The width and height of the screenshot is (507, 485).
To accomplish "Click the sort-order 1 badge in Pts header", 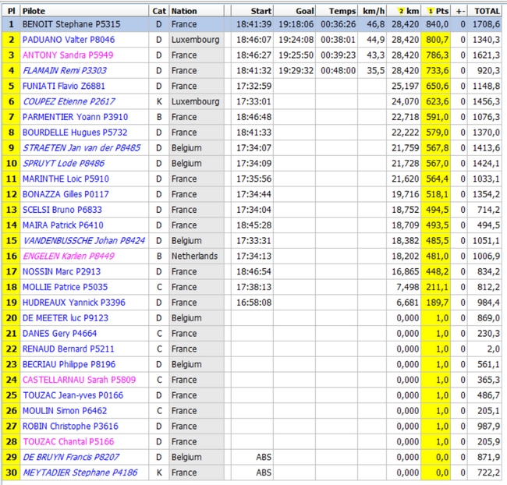I will tap(430, 12).
